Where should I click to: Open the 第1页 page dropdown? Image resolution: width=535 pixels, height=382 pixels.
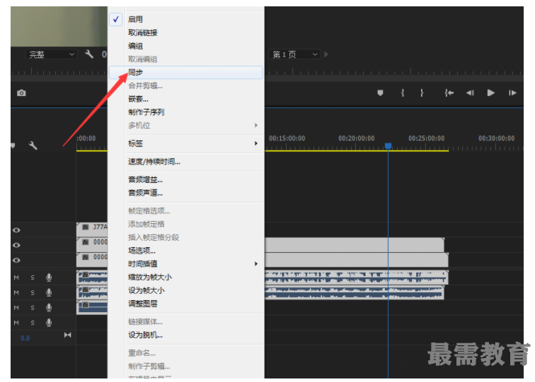(295, 54)
